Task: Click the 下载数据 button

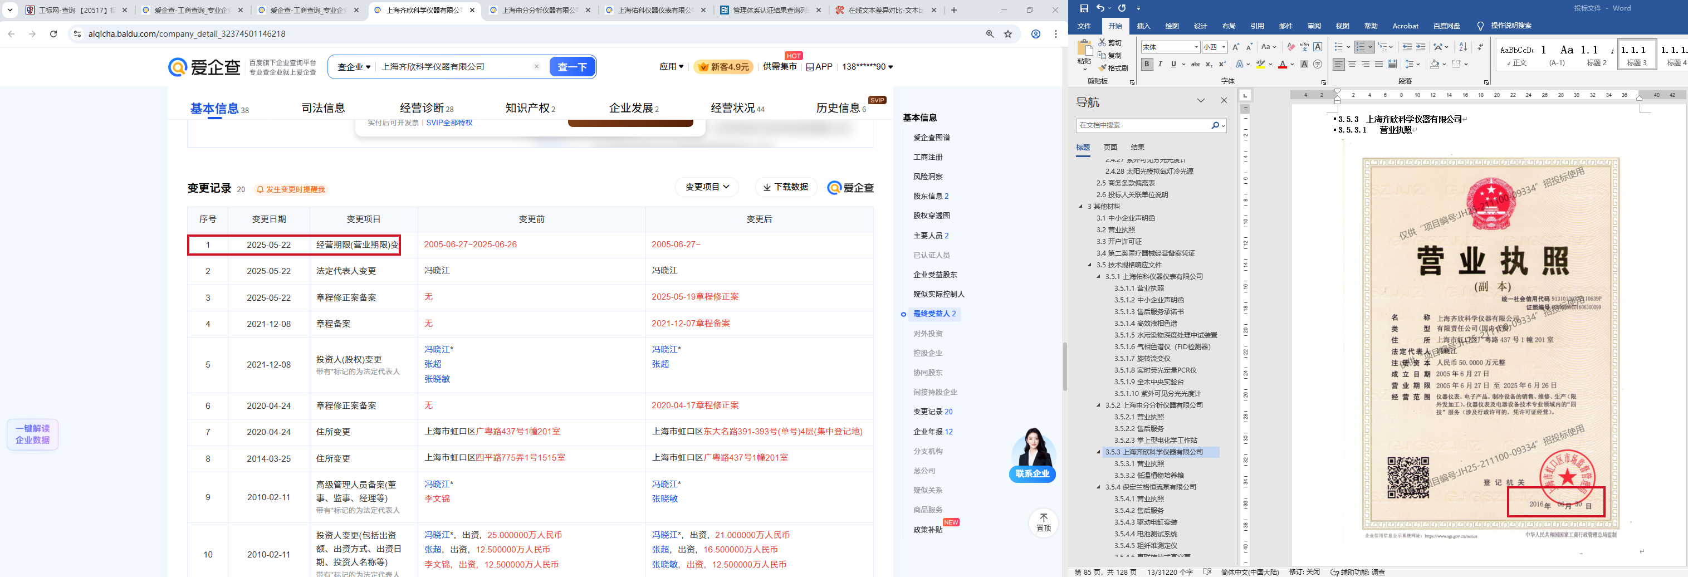Action: [786, 188]
